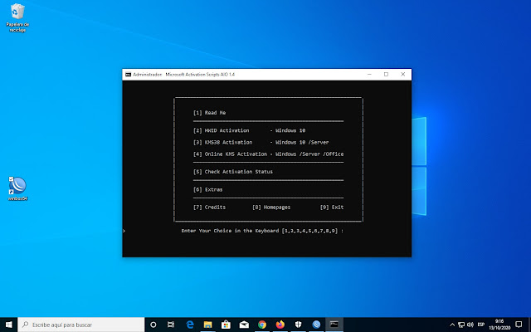The image size is (531, 332).
Task: Click the [3] KMS38 Activation line
Action: (x=261, y=142)
